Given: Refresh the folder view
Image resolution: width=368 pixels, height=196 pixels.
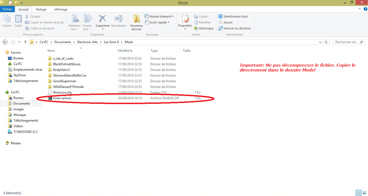Looking at the screenshot, I should click(x=326, y=42).
